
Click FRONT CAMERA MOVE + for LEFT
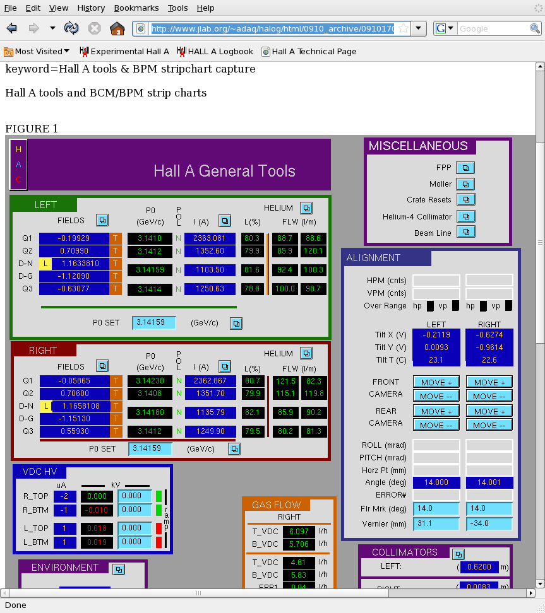436,382
